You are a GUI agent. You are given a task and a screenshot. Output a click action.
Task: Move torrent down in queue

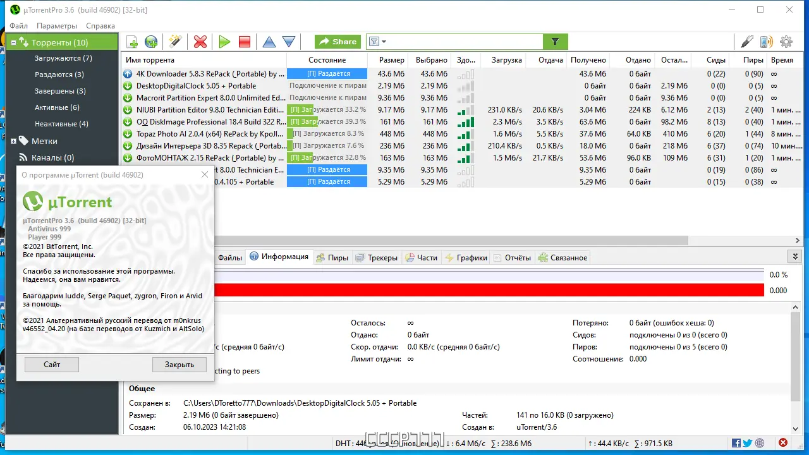pos(289,42)
